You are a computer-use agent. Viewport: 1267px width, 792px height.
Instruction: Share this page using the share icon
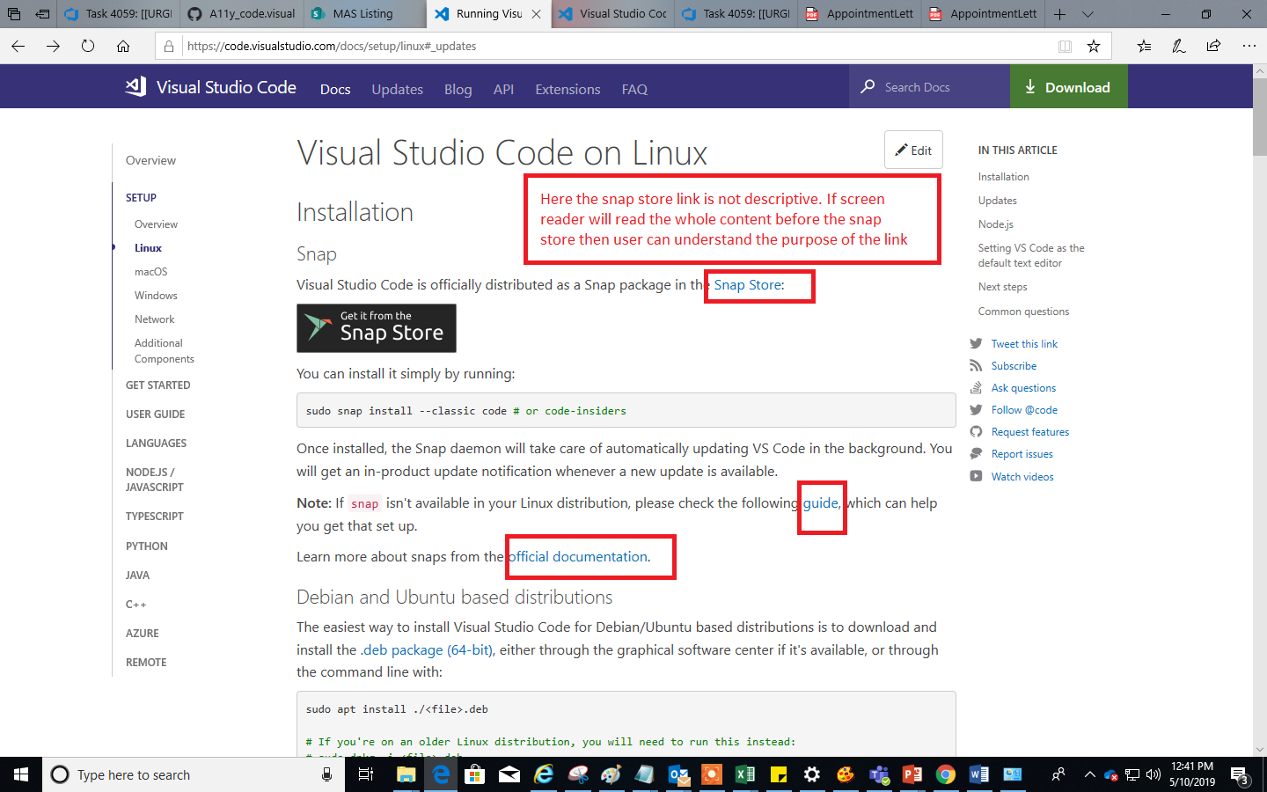1213,45
